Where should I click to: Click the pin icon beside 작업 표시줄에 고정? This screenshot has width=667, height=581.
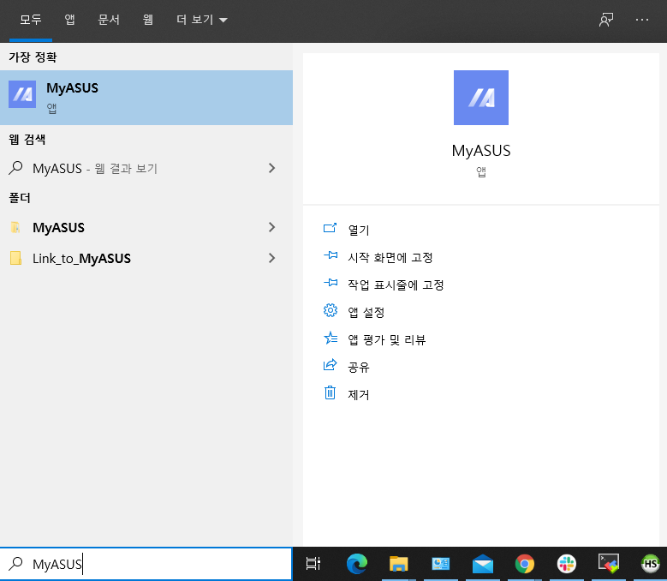pos(331,283)
